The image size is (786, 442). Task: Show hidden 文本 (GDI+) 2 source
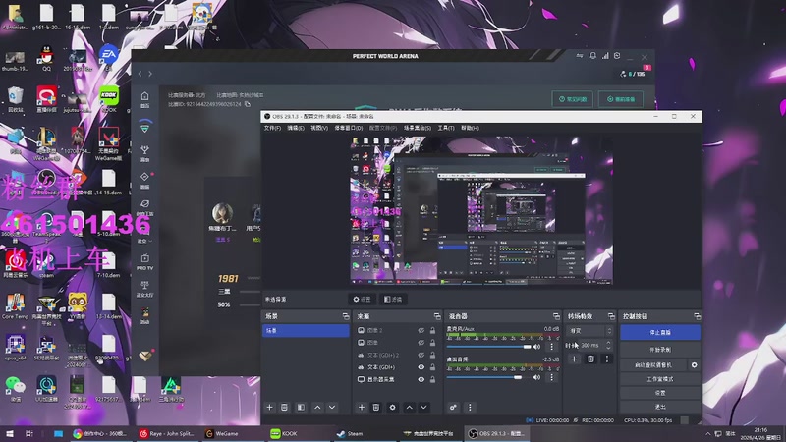pyautogui.click(x=421, y=355)
